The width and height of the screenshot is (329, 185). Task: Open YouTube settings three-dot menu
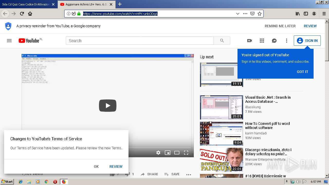(287, 41)
